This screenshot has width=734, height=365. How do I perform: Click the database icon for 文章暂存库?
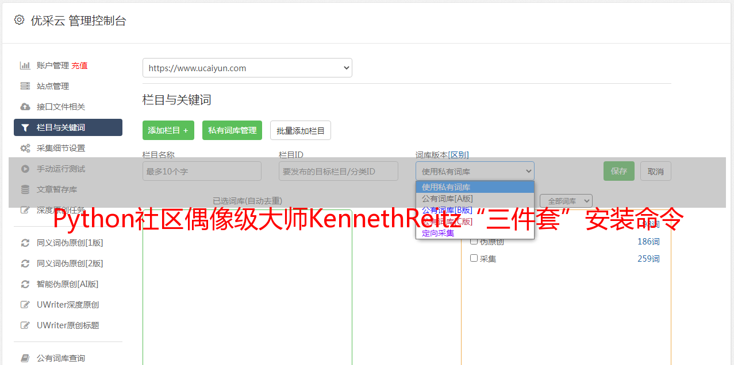point(25,189)
